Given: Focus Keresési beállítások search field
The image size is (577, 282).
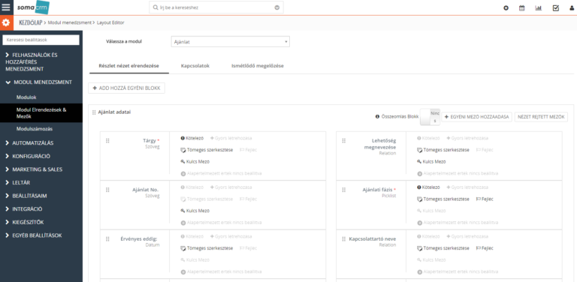Looking at the screenshot, I should (41, 40).
